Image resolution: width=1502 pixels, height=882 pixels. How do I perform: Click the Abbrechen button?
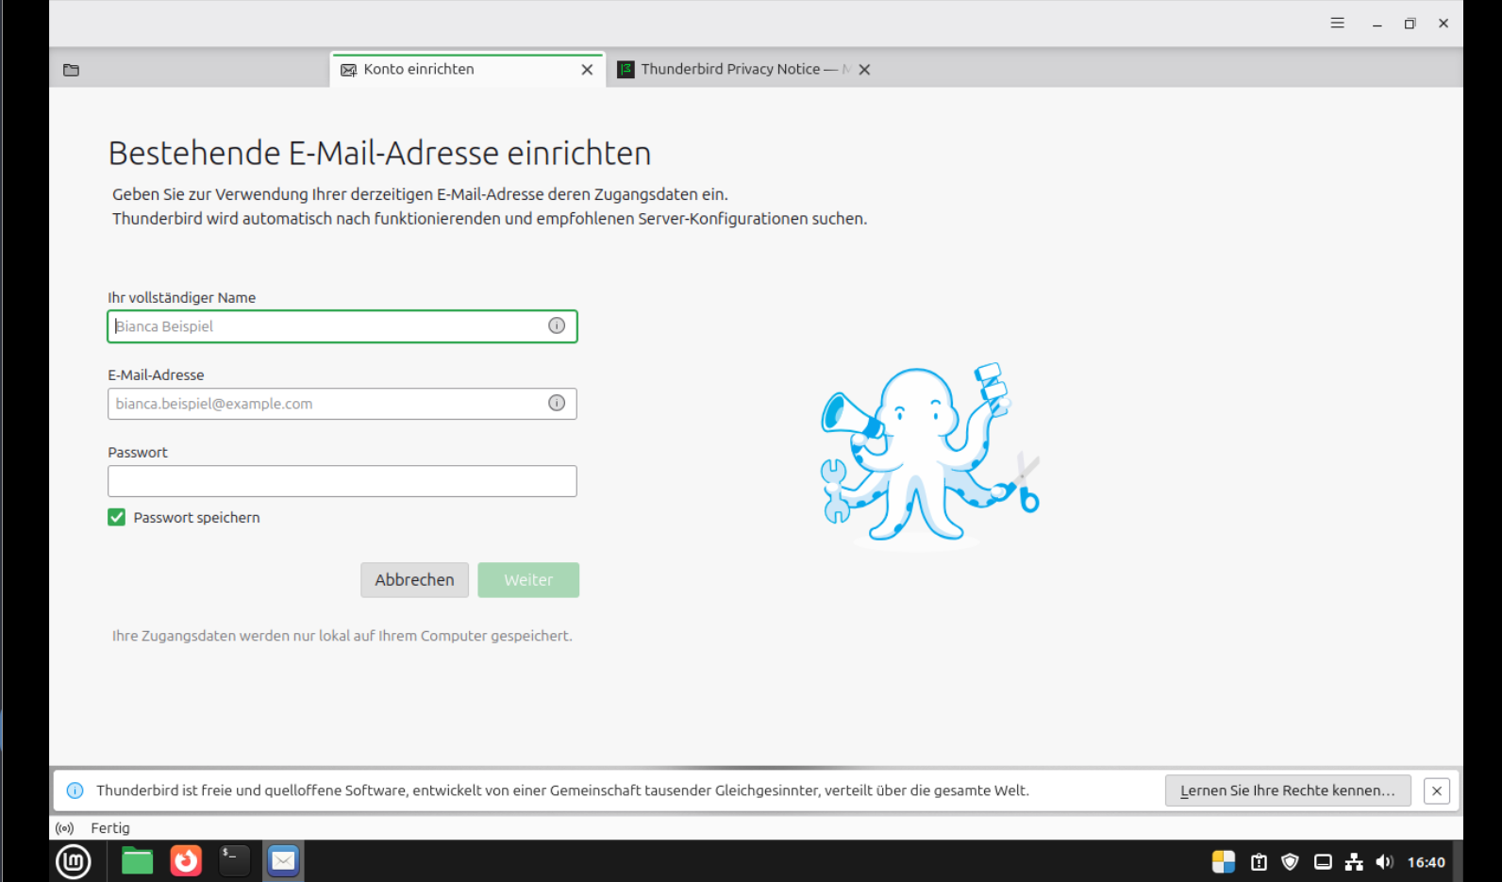414,580
